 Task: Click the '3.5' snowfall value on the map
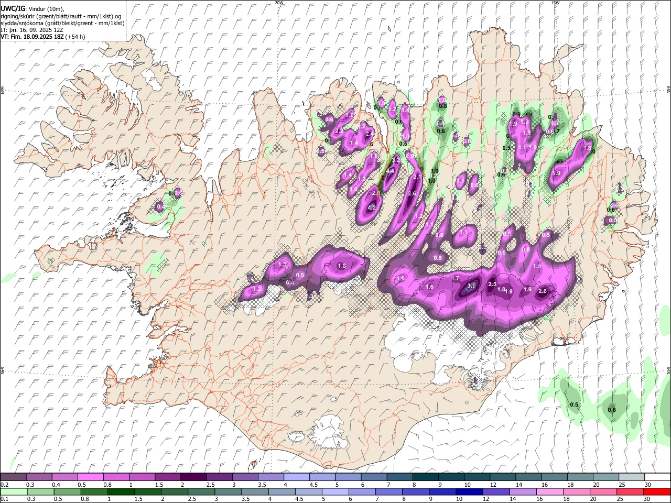click(x=471, y=286)
